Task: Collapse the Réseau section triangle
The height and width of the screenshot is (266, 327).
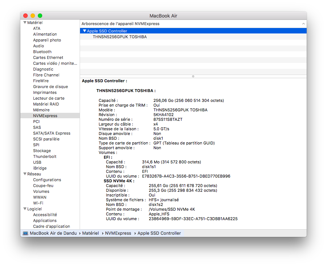Action: click(25, 174)
